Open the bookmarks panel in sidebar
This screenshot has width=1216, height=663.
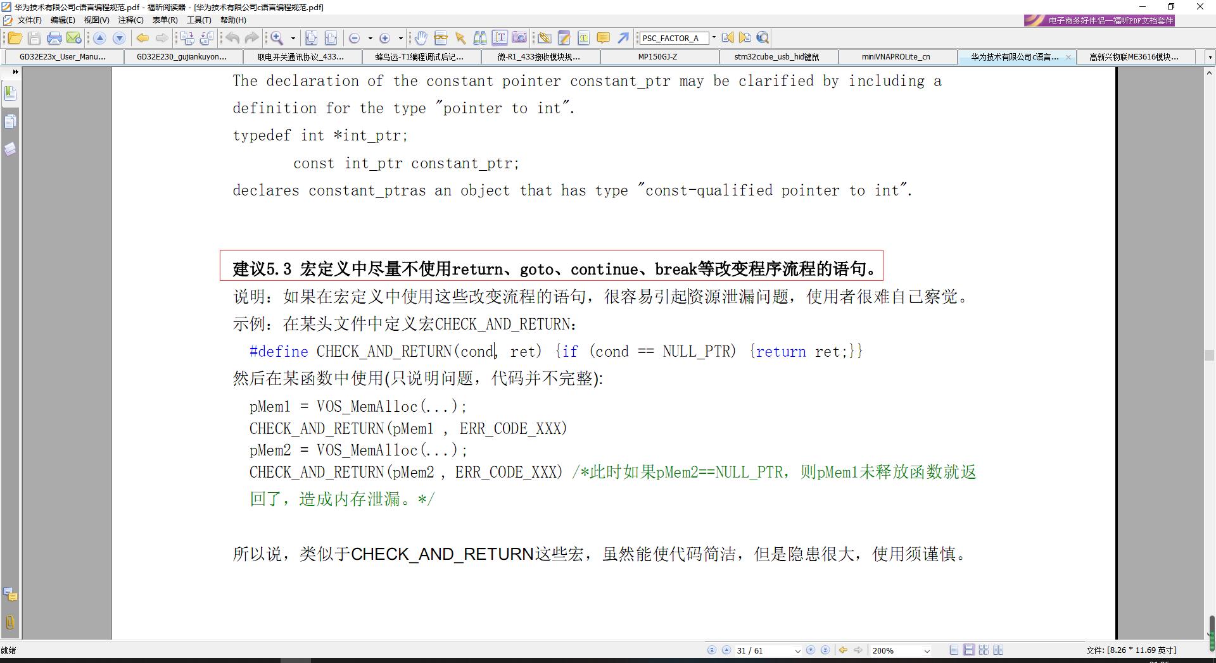[10, 94]
